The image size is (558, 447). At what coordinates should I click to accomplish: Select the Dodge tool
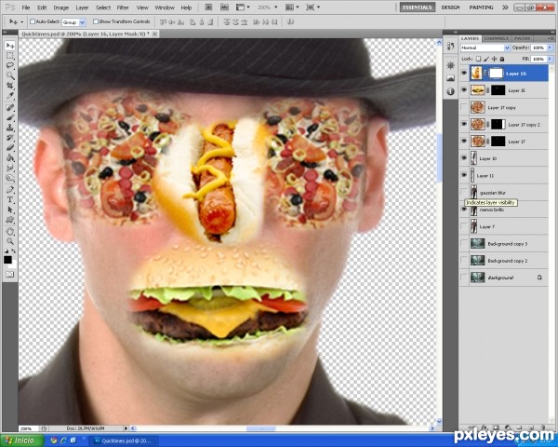(x=10, y=177)
